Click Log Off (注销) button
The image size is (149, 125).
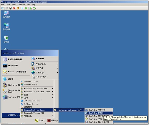[x=40, y=120]
